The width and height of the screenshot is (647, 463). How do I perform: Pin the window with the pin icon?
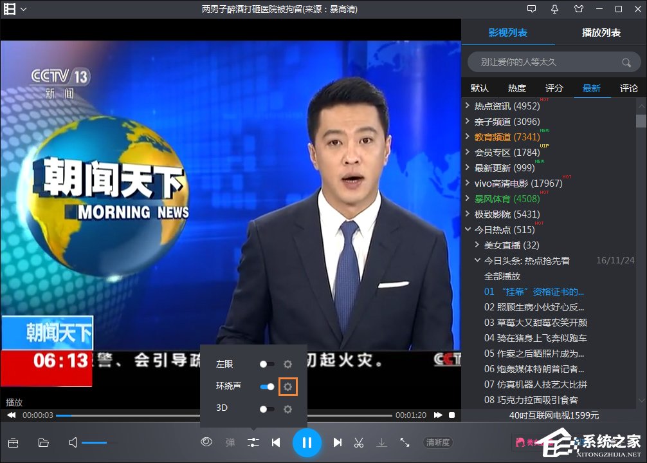click(554, 9)
